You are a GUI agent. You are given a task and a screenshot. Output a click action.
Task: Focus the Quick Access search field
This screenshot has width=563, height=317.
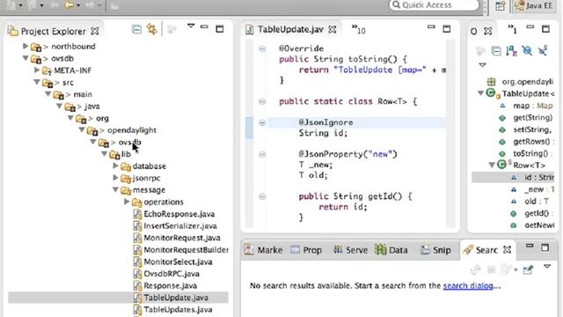click(x=434, y=5)
